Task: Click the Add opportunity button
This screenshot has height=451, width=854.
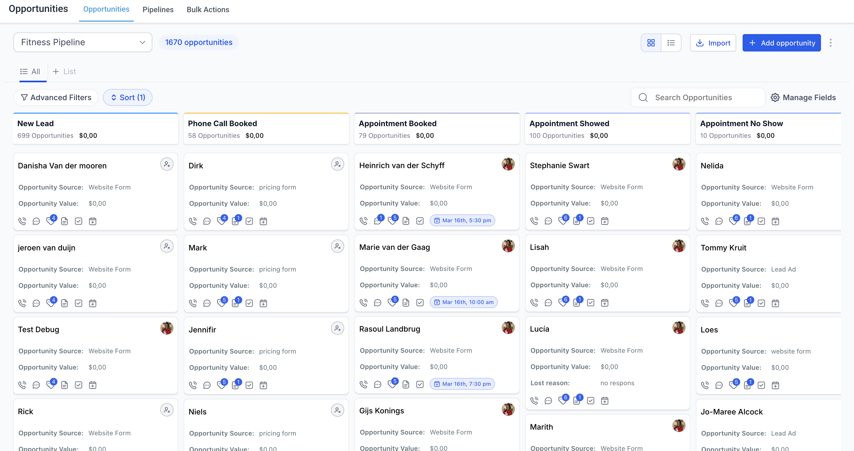Action: click(781, 43)
